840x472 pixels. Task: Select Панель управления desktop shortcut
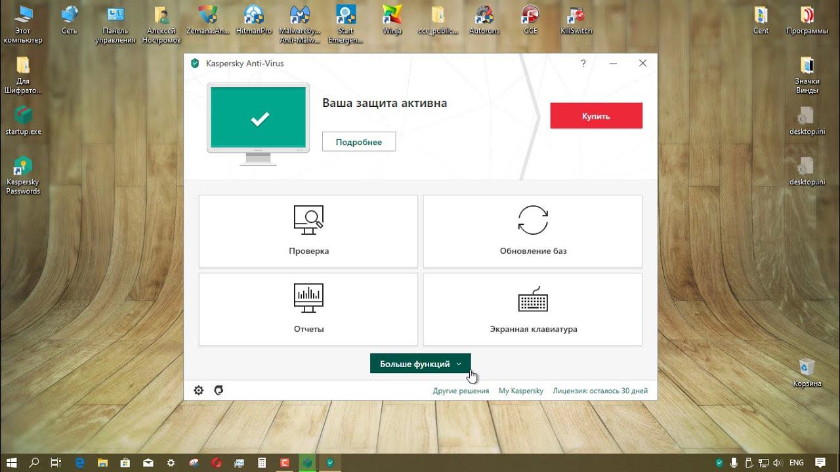(x=115, y=25)
